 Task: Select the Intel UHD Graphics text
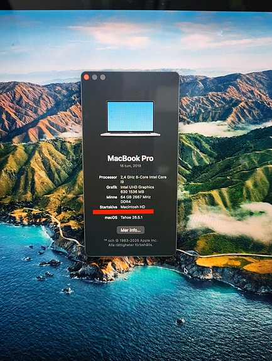[x=138, y=187]
